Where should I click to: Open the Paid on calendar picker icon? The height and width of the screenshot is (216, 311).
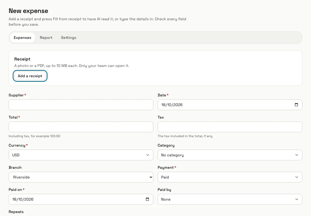(147, 199)
